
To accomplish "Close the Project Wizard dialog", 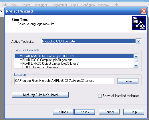I will tap(144, 11).
